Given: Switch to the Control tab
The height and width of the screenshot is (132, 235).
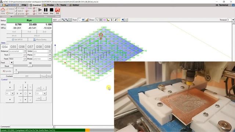Looking at the screenshot, I should [35, 5].
